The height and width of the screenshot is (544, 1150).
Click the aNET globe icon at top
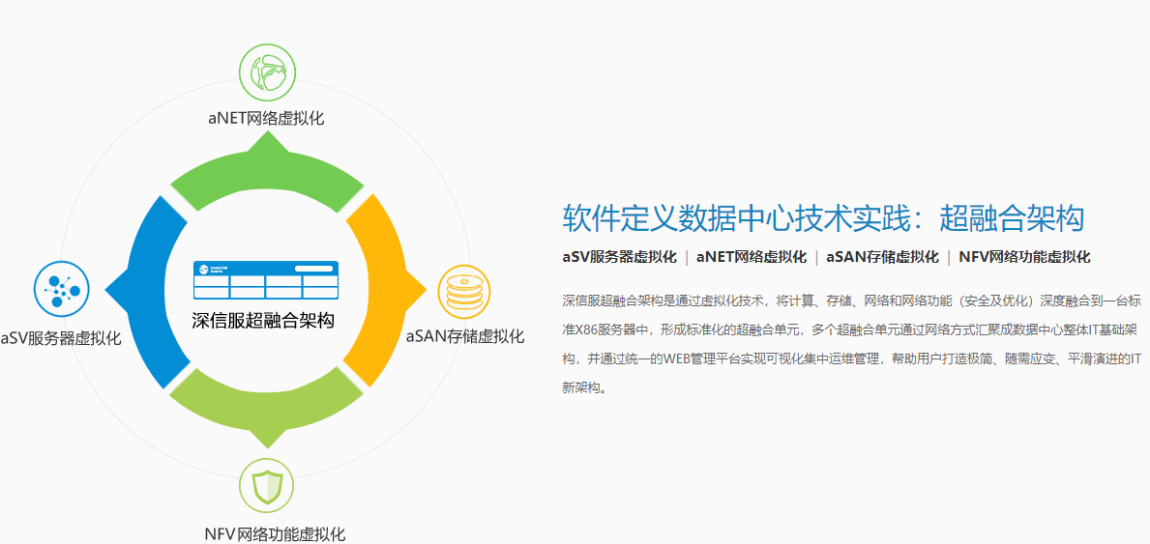click(267, 72)
